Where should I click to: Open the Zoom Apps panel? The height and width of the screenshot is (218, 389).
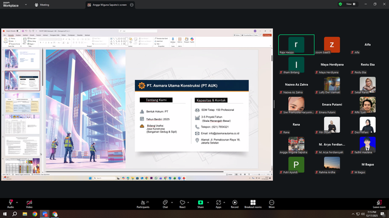pyautogui.click(x=218, y=204)
